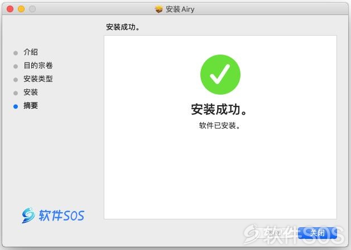Click the large 安装成功。 heading text
The width and height of the screenshot is (351, 250).
(219, 109)
